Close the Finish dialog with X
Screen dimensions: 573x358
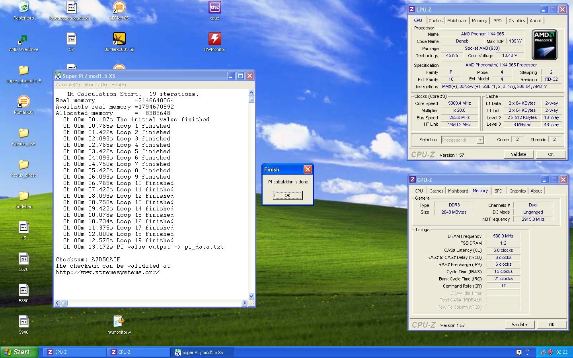(x=308, y=169)
